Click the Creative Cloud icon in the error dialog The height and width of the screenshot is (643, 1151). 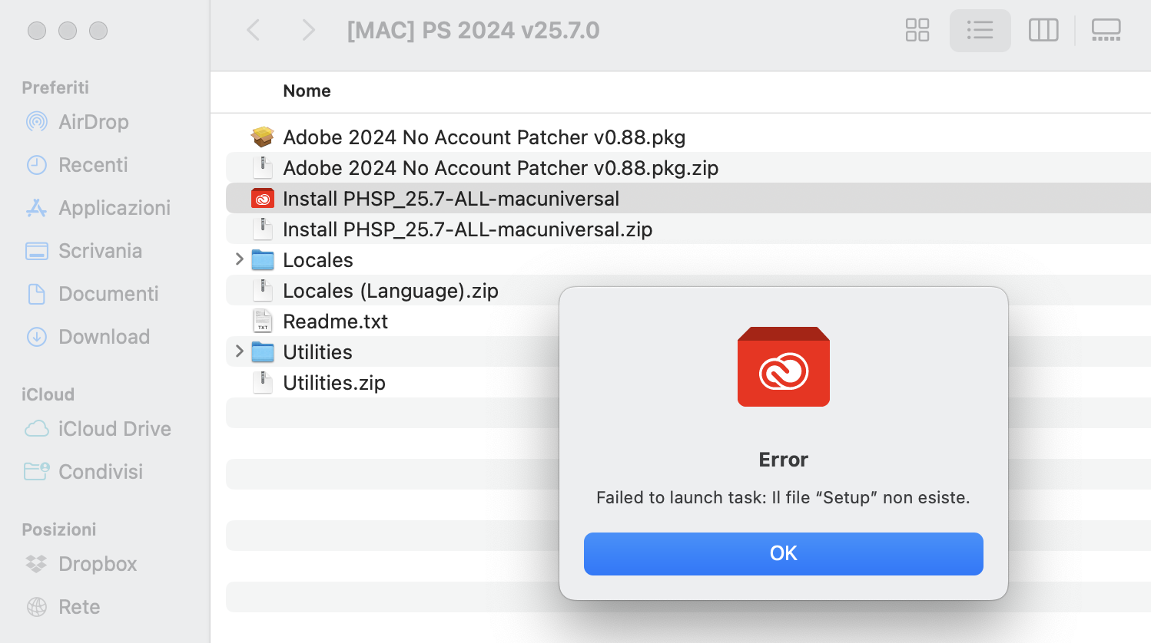(783, 367)
